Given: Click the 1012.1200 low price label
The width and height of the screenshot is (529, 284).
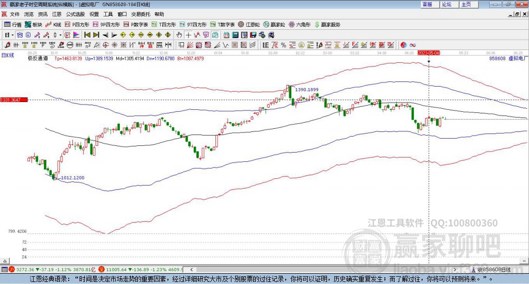Looking at the screenshot, I should tap(72, 178).
